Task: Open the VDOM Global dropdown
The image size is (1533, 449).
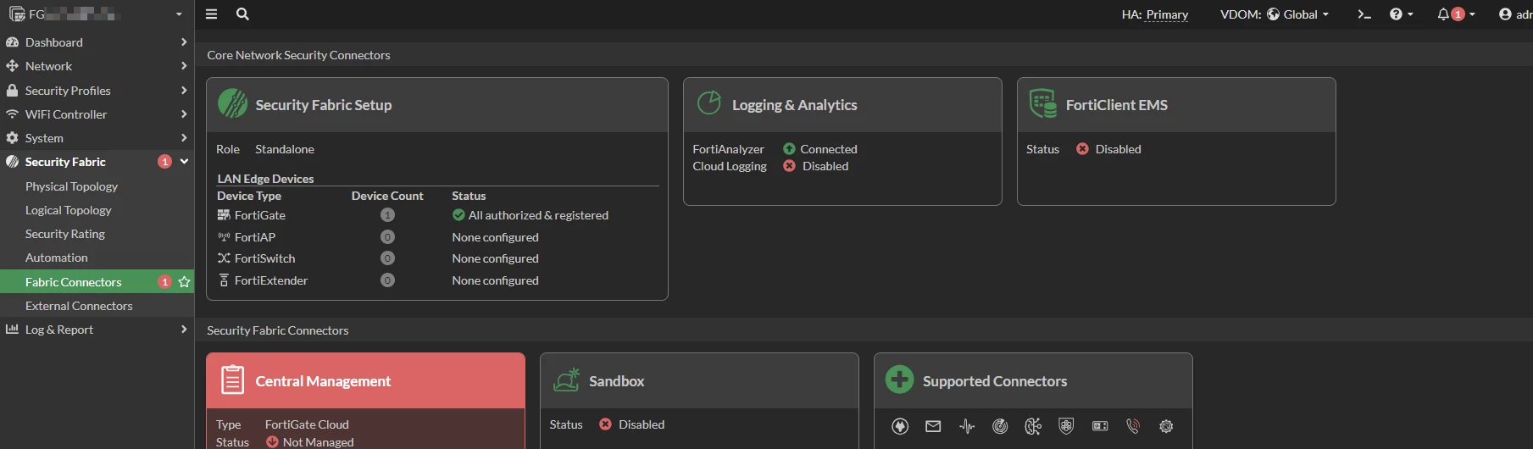Action: (1275, 14)
